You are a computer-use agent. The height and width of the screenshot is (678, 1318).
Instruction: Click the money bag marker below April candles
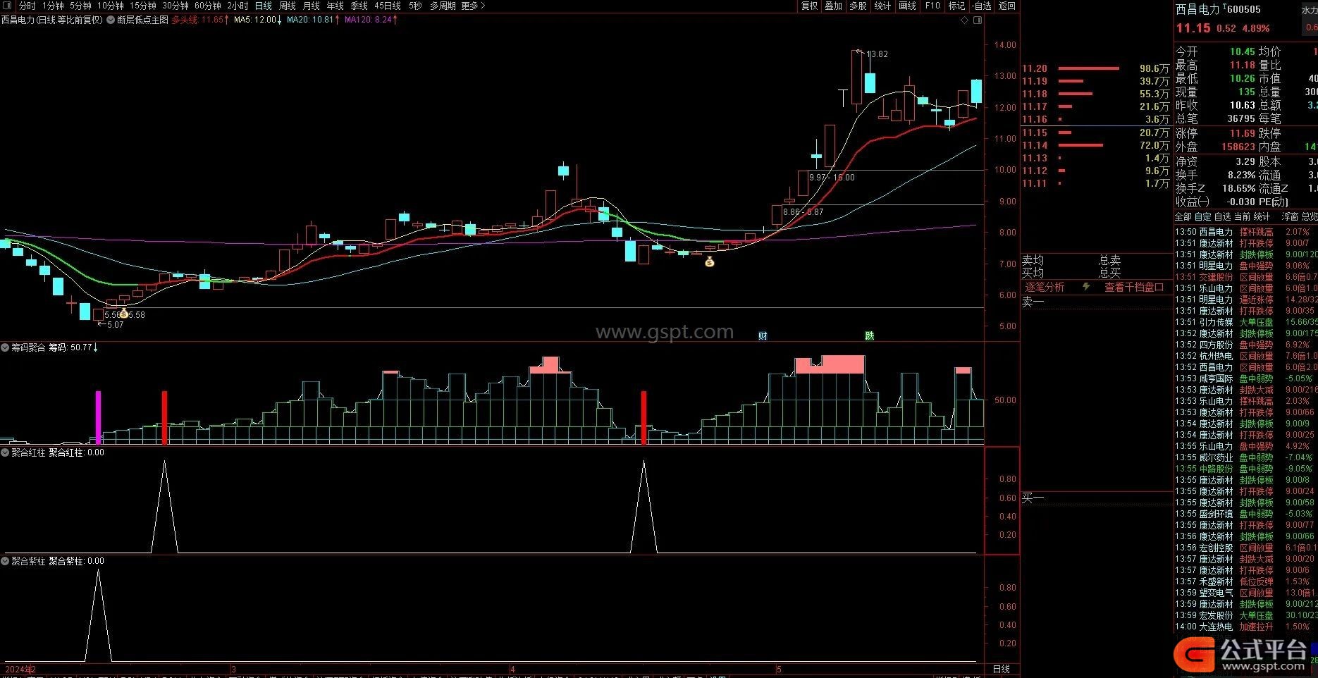pos(710,261)
